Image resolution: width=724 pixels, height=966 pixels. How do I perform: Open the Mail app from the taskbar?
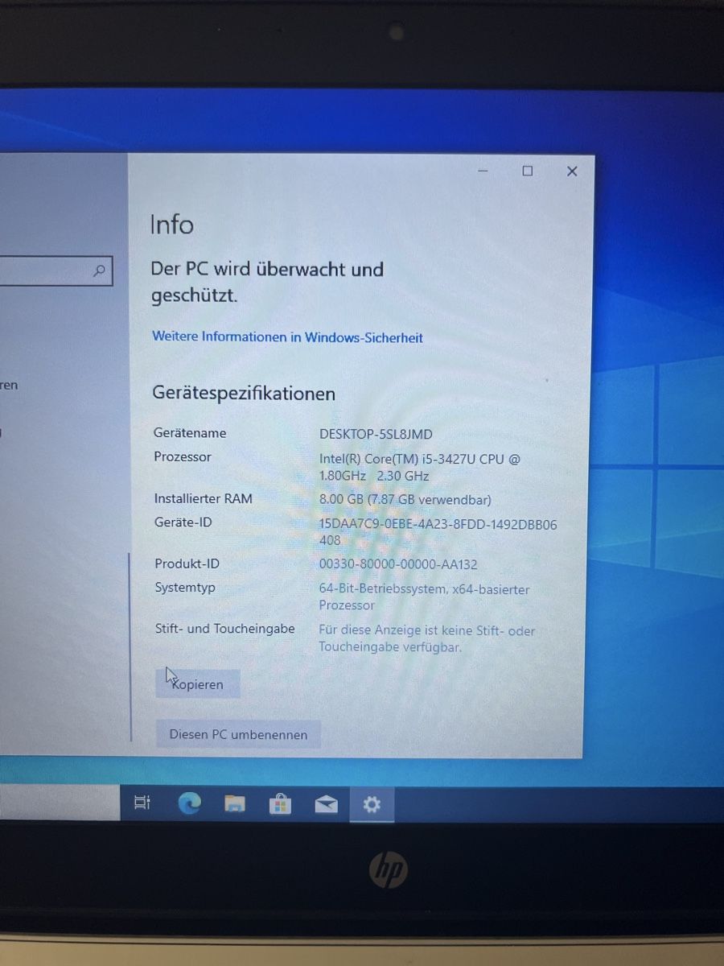(326, 804)
